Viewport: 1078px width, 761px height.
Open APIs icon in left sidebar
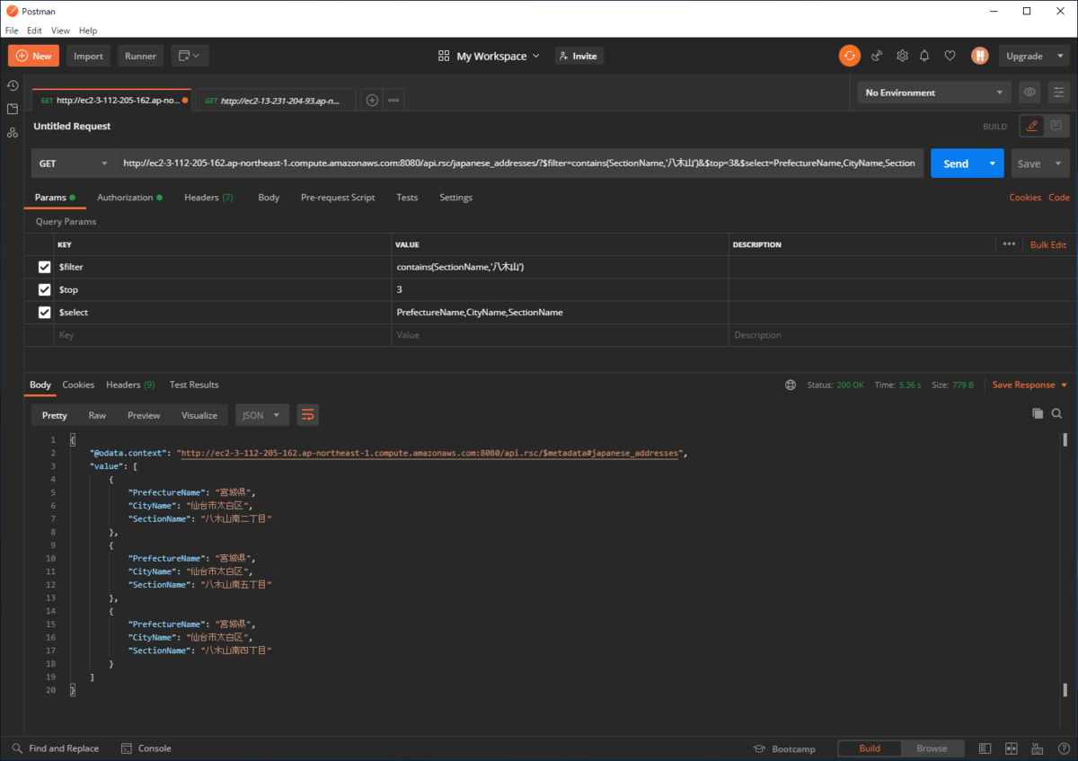click(13, 132)
